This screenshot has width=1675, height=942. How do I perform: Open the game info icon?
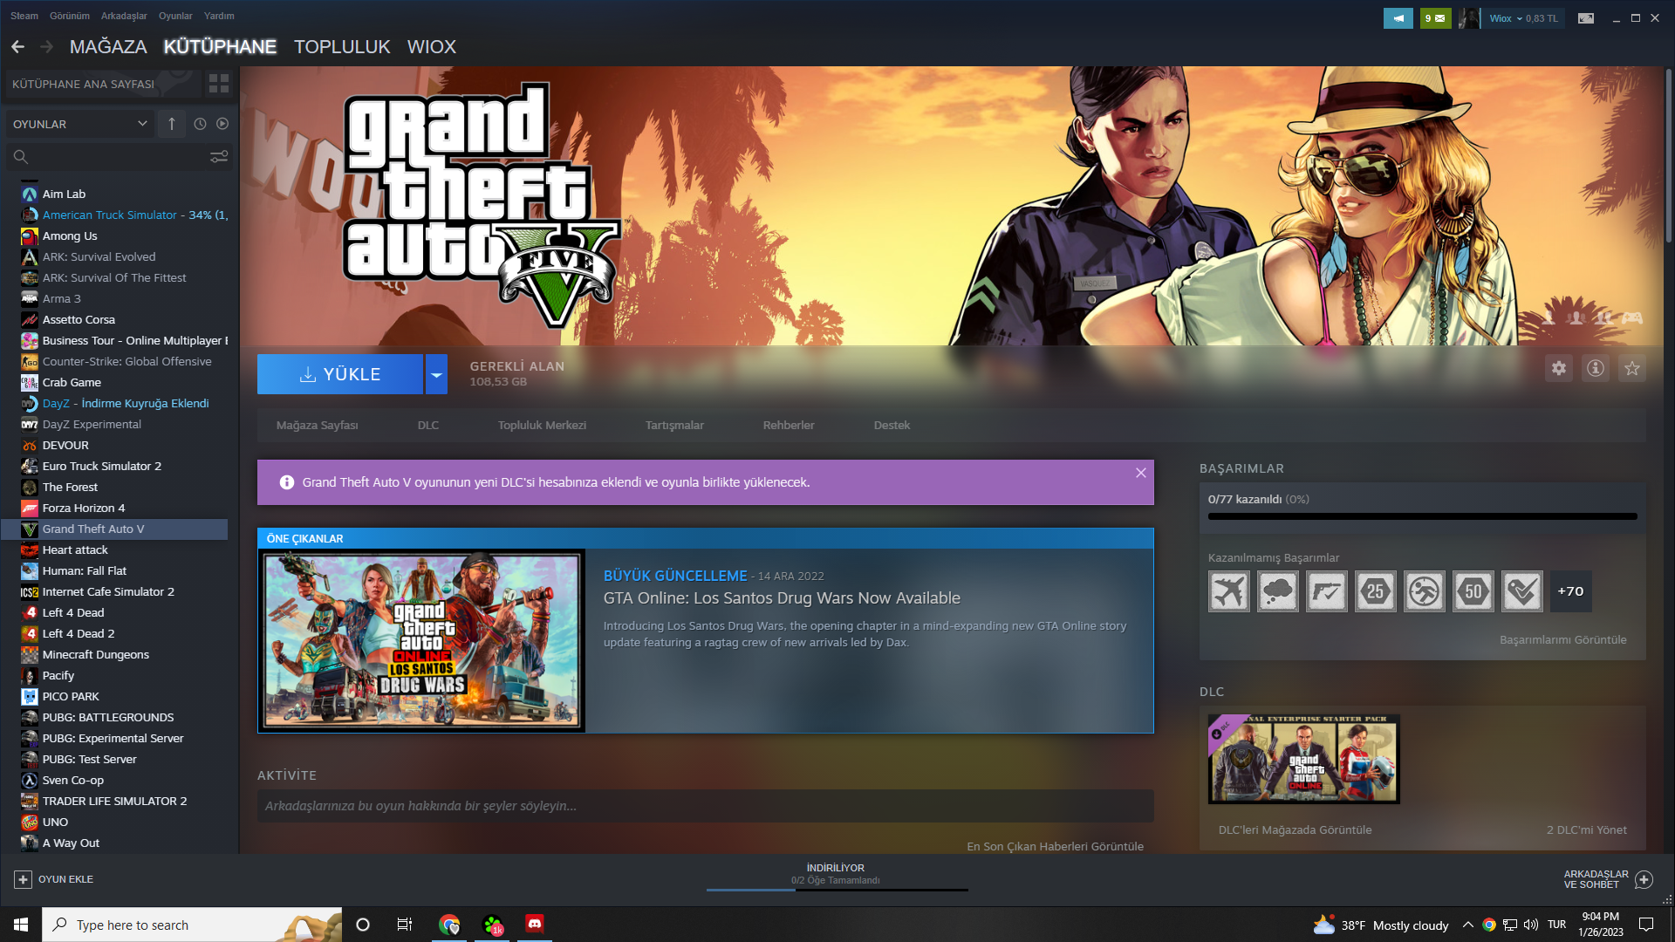(1595, 368)
